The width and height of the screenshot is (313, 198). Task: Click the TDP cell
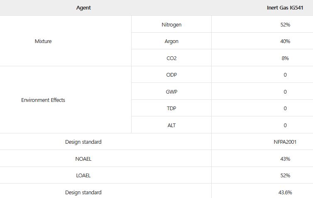(x=171, y=109)
